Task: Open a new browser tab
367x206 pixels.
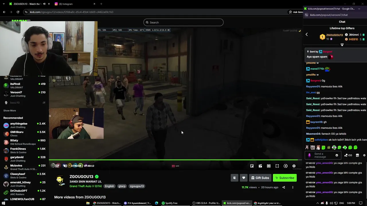Action: click(x=101, y=4)
